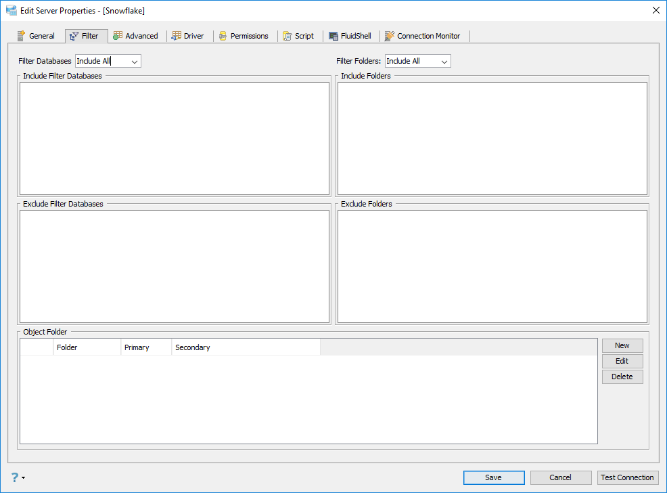Click inside Include Filter Databases list
The width and height of the screenshot is (667, 493).
click(175, 139)
